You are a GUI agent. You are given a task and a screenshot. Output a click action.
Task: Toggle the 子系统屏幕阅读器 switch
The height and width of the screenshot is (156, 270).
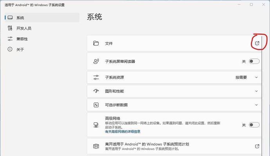coord(254,61)
